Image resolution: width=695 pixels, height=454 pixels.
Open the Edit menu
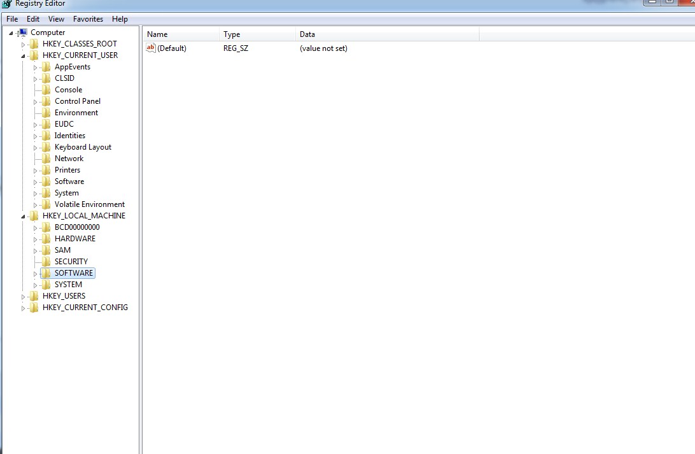pyautogui.click(x=32, y=18)
